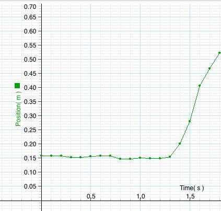The height and width of the screenshot is (211, 221).
Task: Click the 0.35 y-axis tick label
Action: tap(30, 101)
